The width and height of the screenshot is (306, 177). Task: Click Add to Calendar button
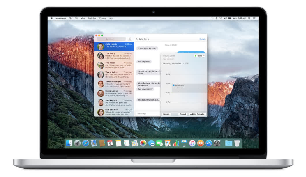coord(197,114)
